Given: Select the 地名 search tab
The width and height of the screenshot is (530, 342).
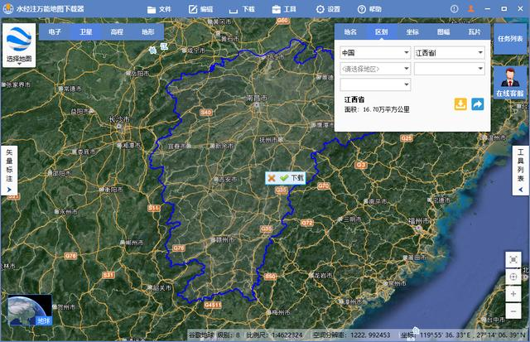Looking at the screenshot, I should (350, 32).
